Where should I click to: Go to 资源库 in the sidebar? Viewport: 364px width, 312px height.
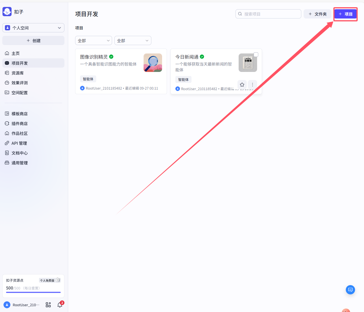(x=18, y=73)
